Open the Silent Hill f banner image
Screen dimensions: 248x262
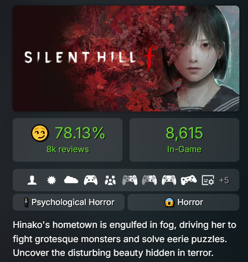(x=126, y=59)
